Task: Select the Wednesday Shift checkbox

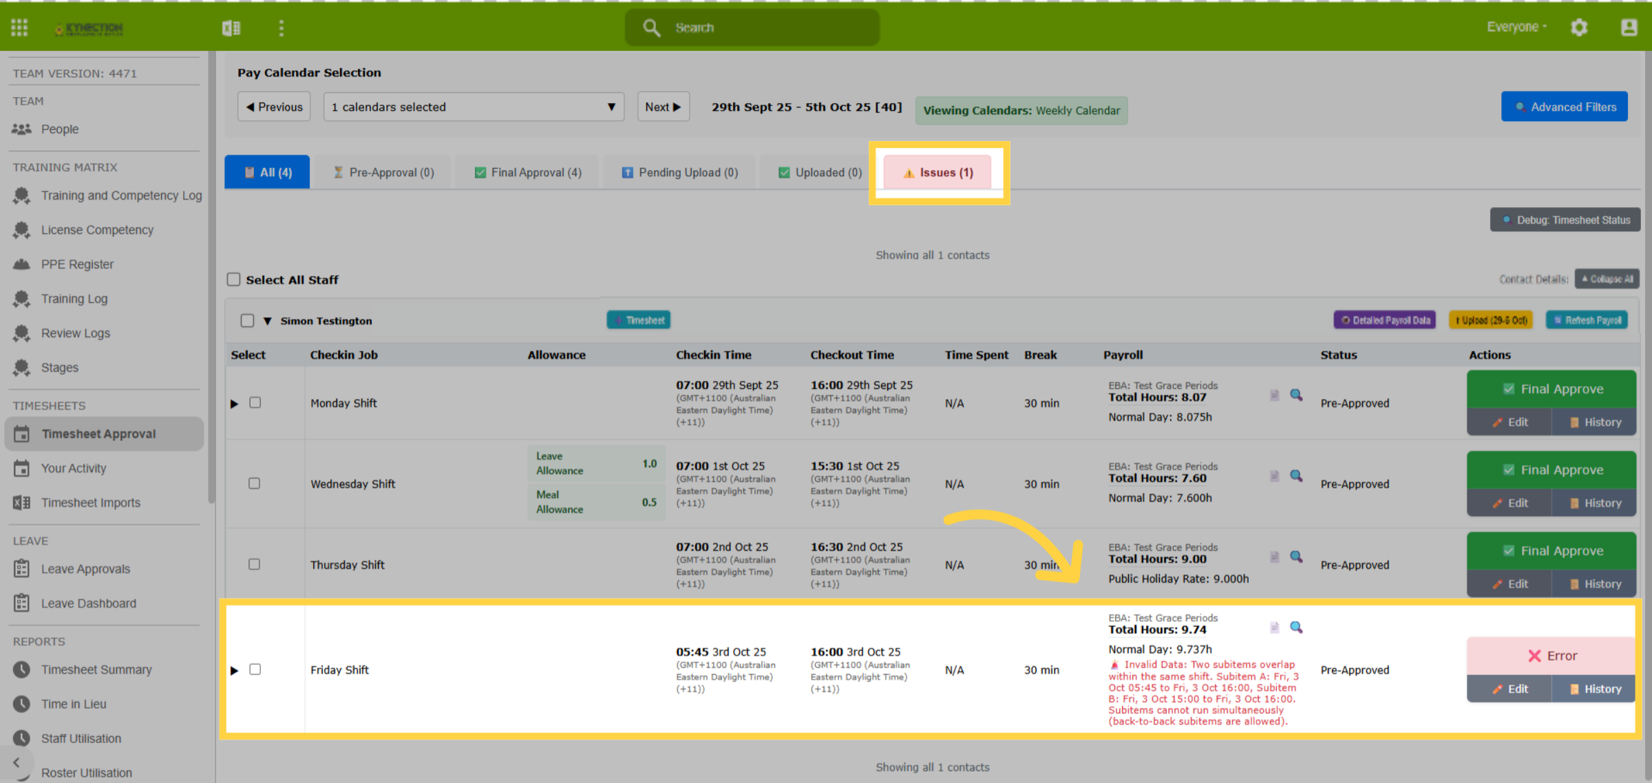Action: click(x=255, y=484)
